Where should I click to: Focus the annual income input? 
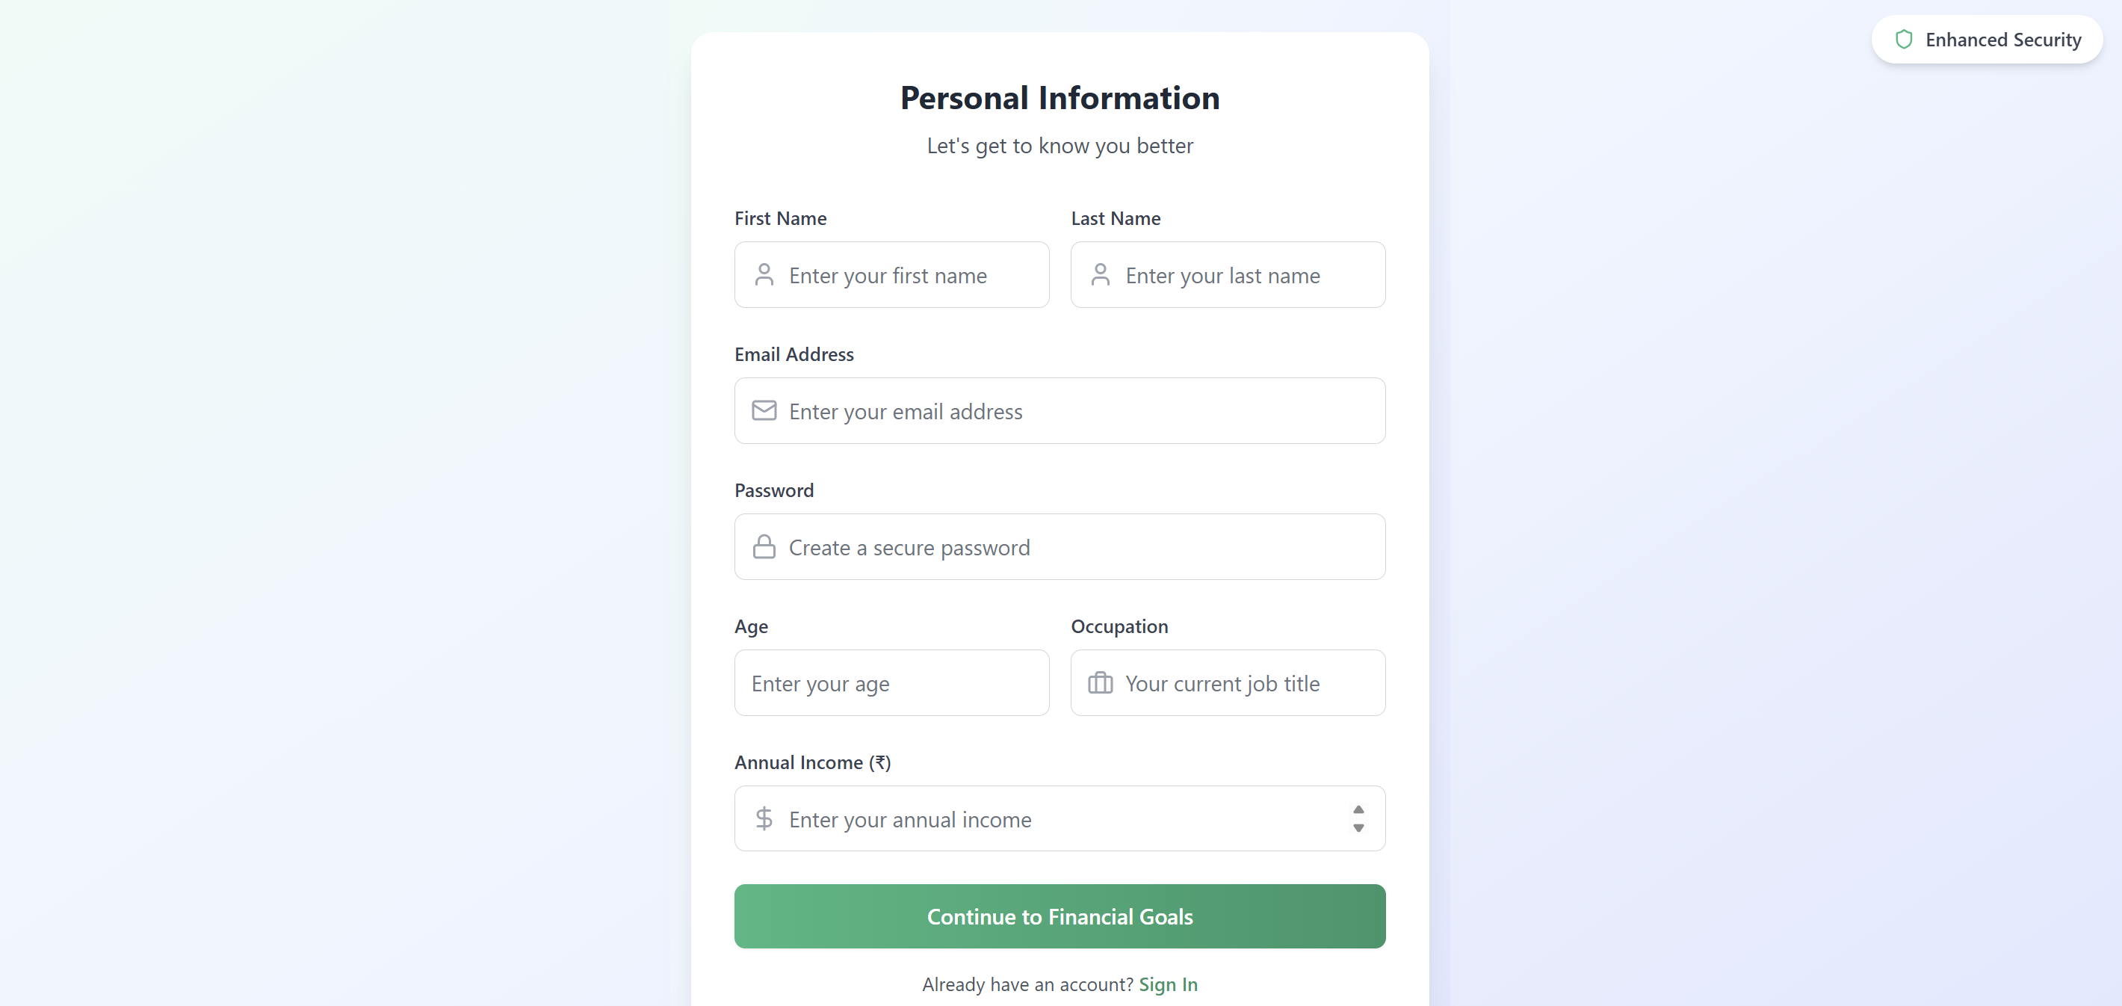point(1054,819)
